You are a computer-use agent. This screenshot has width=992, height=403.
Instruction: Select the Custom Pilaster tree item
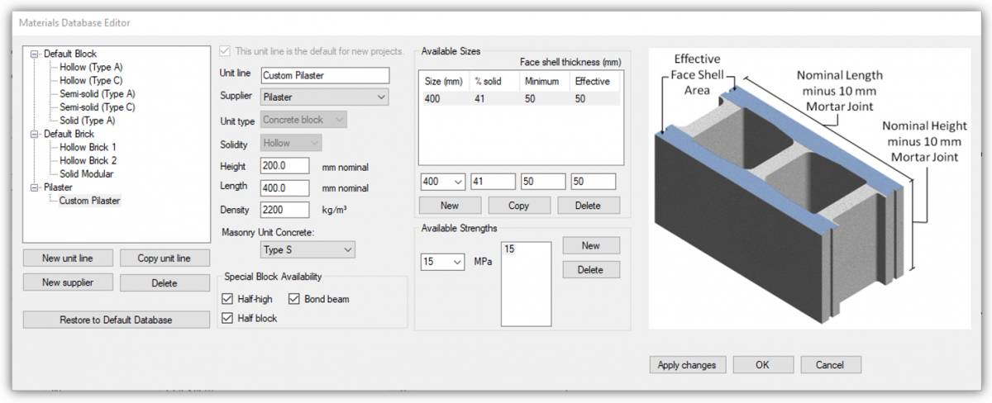tap(89, 201)
